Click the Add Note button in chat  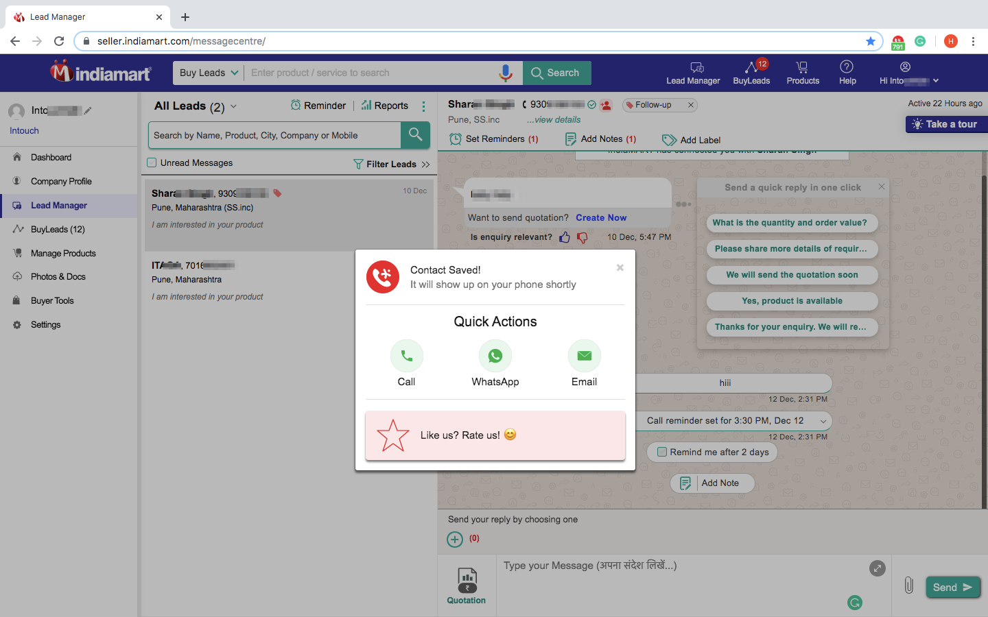coord(712,483)
